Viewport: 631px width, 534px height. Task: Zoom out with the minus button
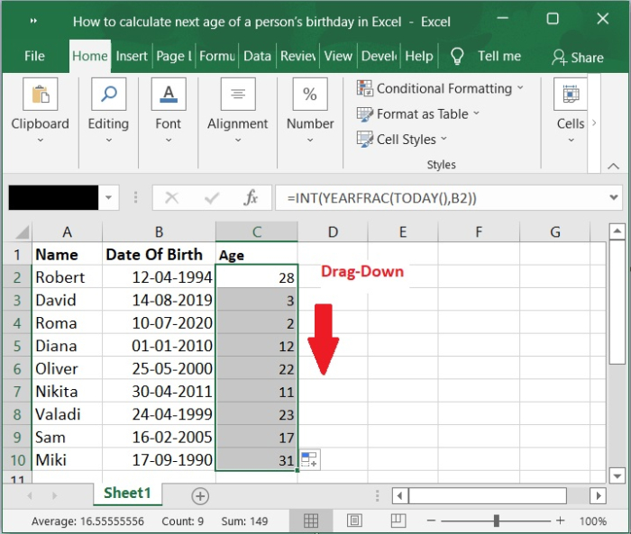431,521
